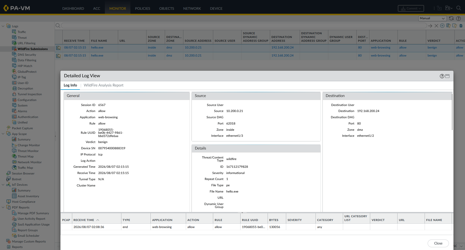The image size is (465, 250).
Task: Open help in Detailed Log View header
Action: [x=442, y=76]
